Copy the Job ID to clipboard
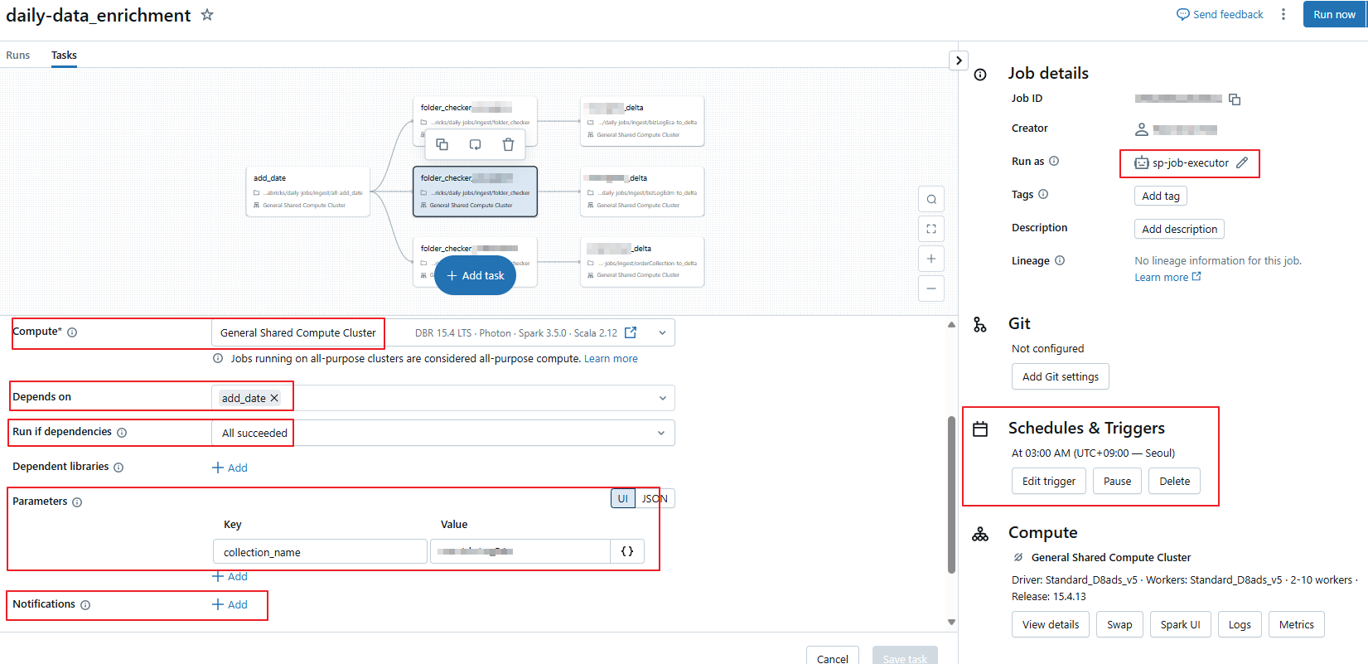1368x664 pixels. point(1235,99)
